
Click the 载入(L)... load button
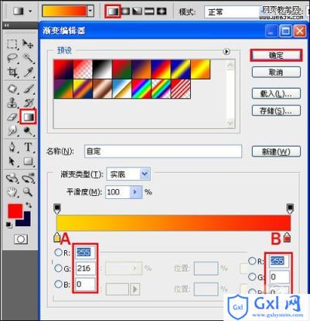276,93
